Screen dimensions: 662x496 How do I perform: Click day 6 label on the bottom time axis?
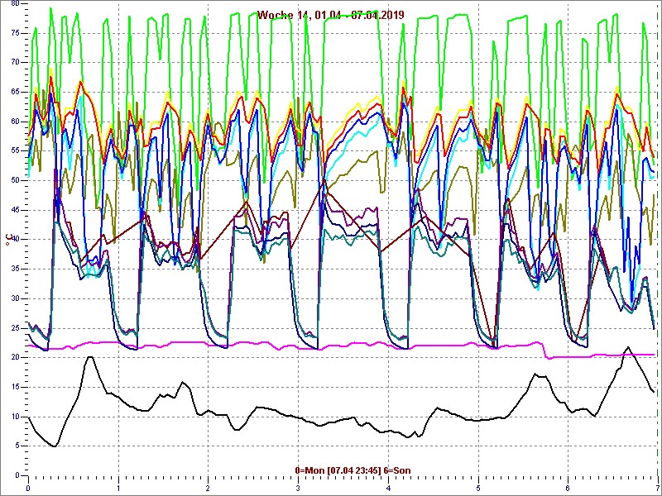coord(568,489)
